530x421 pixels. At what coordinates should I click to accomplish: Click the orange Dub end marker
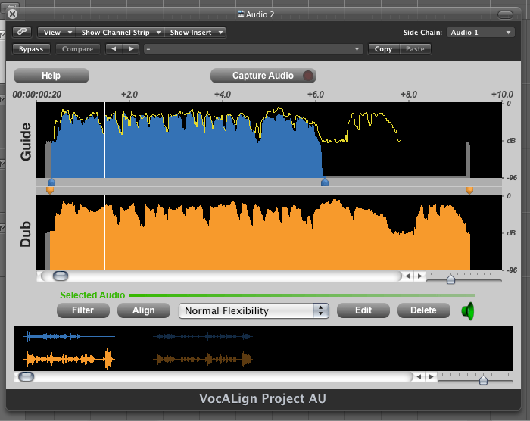469,190
